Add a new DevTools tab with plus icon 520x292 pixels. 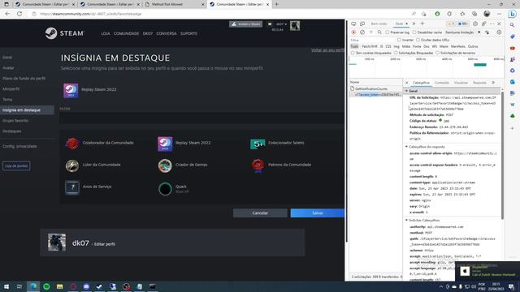click(x=422, y=24)
